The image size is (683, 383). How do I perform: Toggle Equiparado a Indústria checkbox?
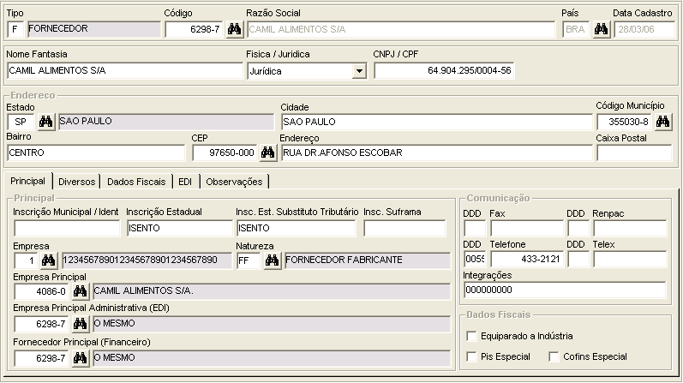tap(471, 336)
